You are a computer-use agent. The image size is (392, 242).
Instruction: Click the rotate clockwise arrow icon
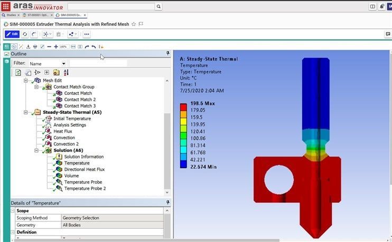87,46
